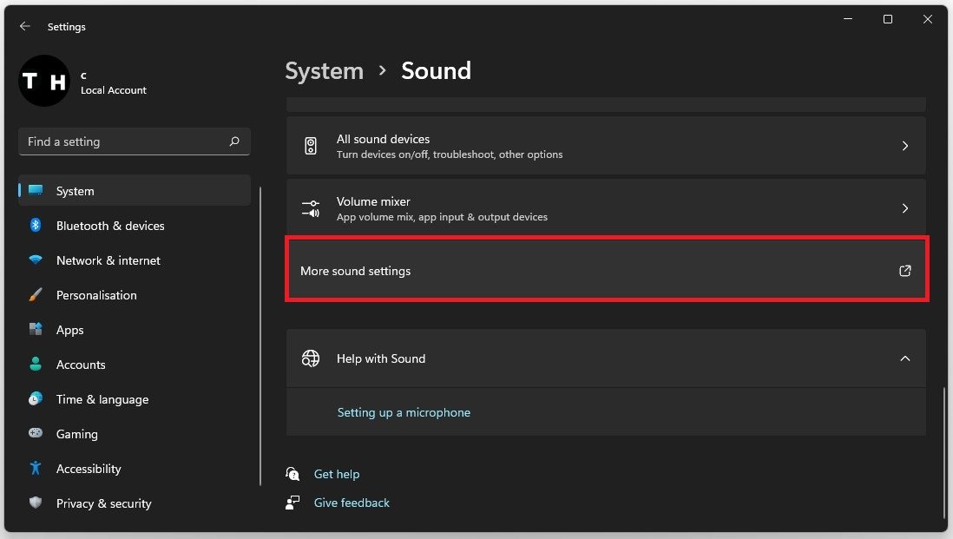Open Volume mixer using right chevron
The image size is (953, 539).
pos(904,208)
